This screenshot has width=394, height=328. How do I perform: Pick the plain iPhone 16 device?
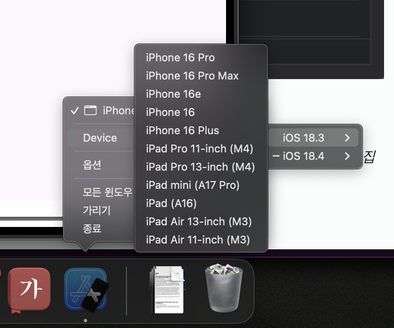[x=201, y=112]
